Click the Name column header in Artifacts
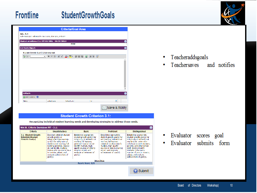 point(25,101)
